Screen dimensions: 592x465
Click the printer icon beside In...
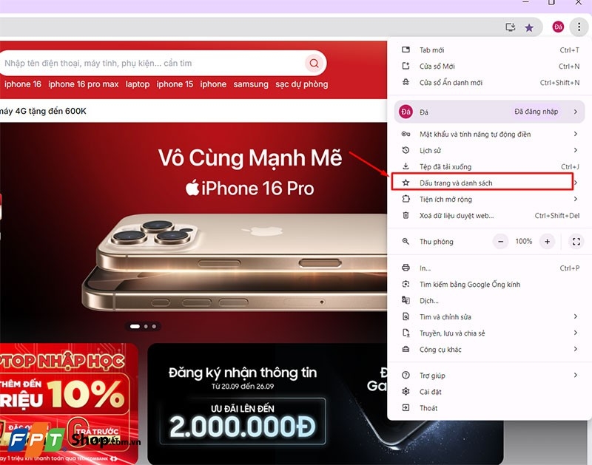(406, 268)
